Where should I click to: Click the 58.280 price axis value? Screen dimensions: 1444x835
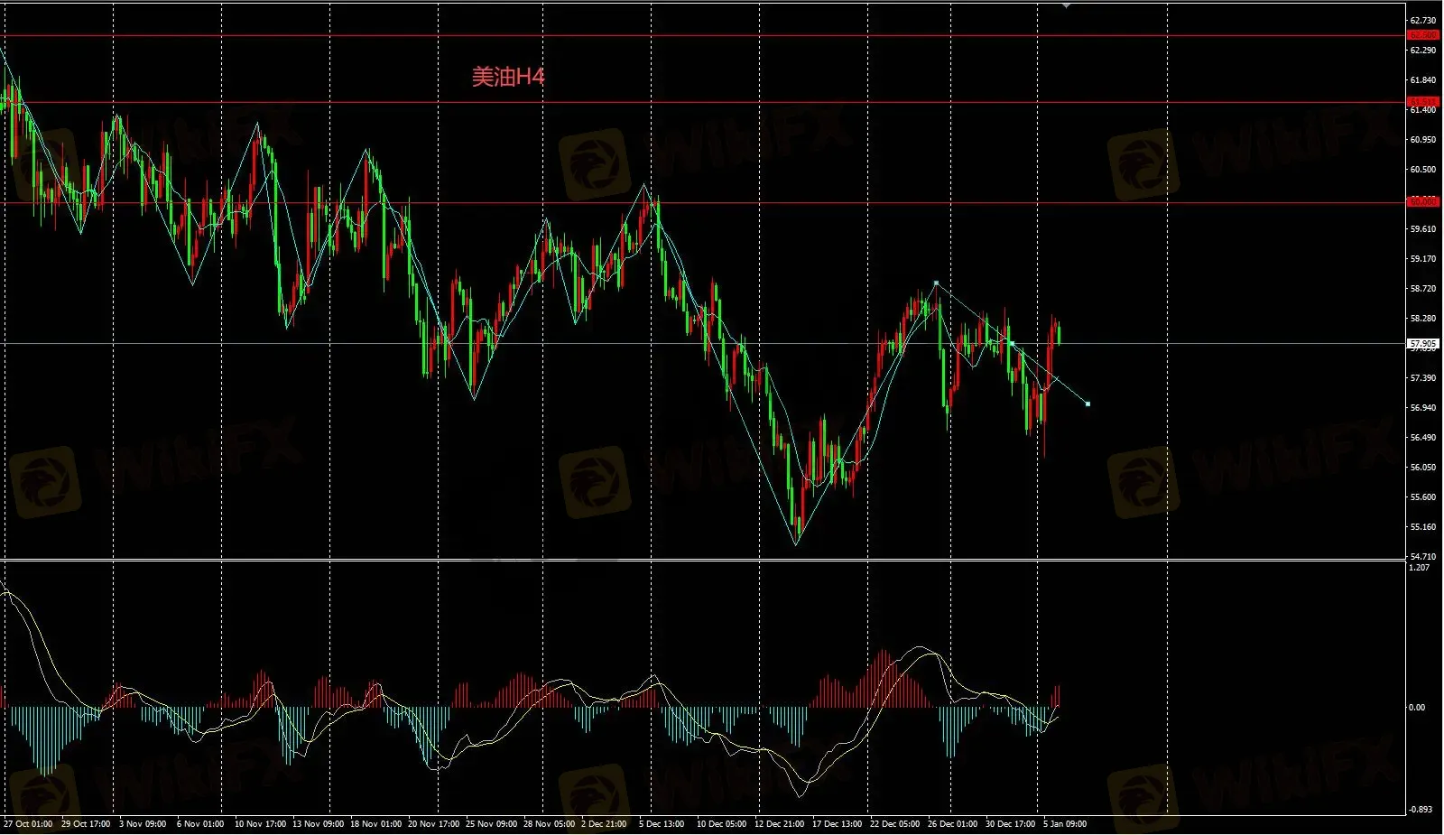point(1422,319)
